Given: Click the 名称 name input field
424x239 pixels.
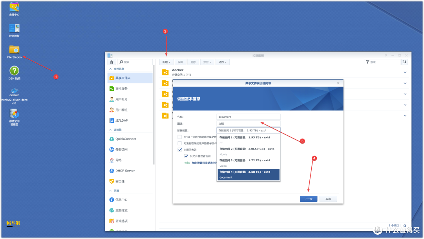Looking at the screenshot, I should click(249, 117).
